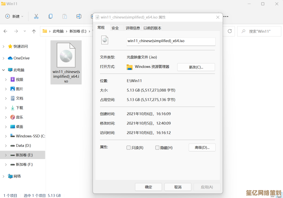The image size is (283, 198).
Task: Click 新加卷 (E:) in the address bar breadcrumb
Action: (78, 31)
